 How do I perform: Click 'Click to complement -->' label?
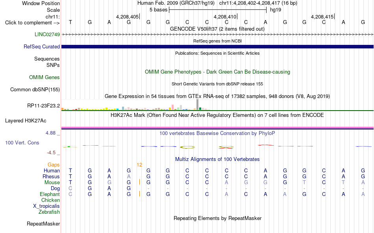[x=32, y=23]
